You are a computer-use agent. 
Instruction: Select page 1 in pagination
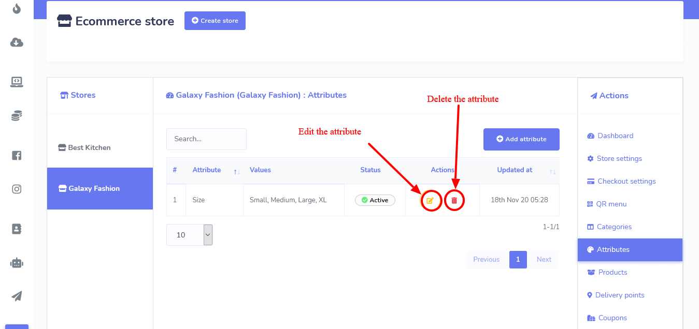pos(518,260)
